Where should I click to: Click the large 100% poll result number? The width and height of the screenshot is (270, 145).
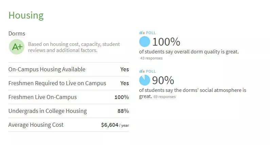click(x=166, y=42)
